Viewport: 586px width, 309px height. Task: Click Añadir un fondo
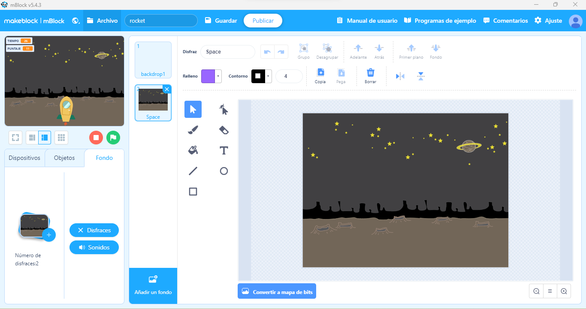[153, 285]
